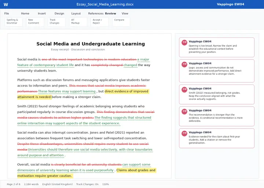Screen dimensions: 264x188
Task: Click the inserted text 'feature of contemporary student life'
Action: (x=45, y=65)
